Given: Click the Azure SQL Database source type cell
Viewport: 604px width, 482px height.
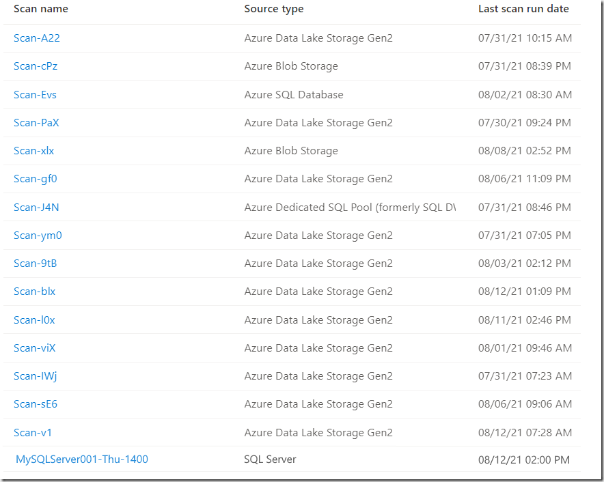Looking at the screenshot, I should point(294,95).
